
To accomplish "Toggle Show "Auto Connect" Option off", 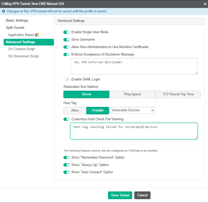I will pos(66,172).
